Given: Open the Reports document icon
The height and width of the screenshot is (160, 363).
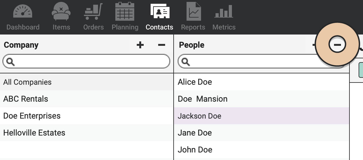Looking at the screenshot, I should 193,11.
